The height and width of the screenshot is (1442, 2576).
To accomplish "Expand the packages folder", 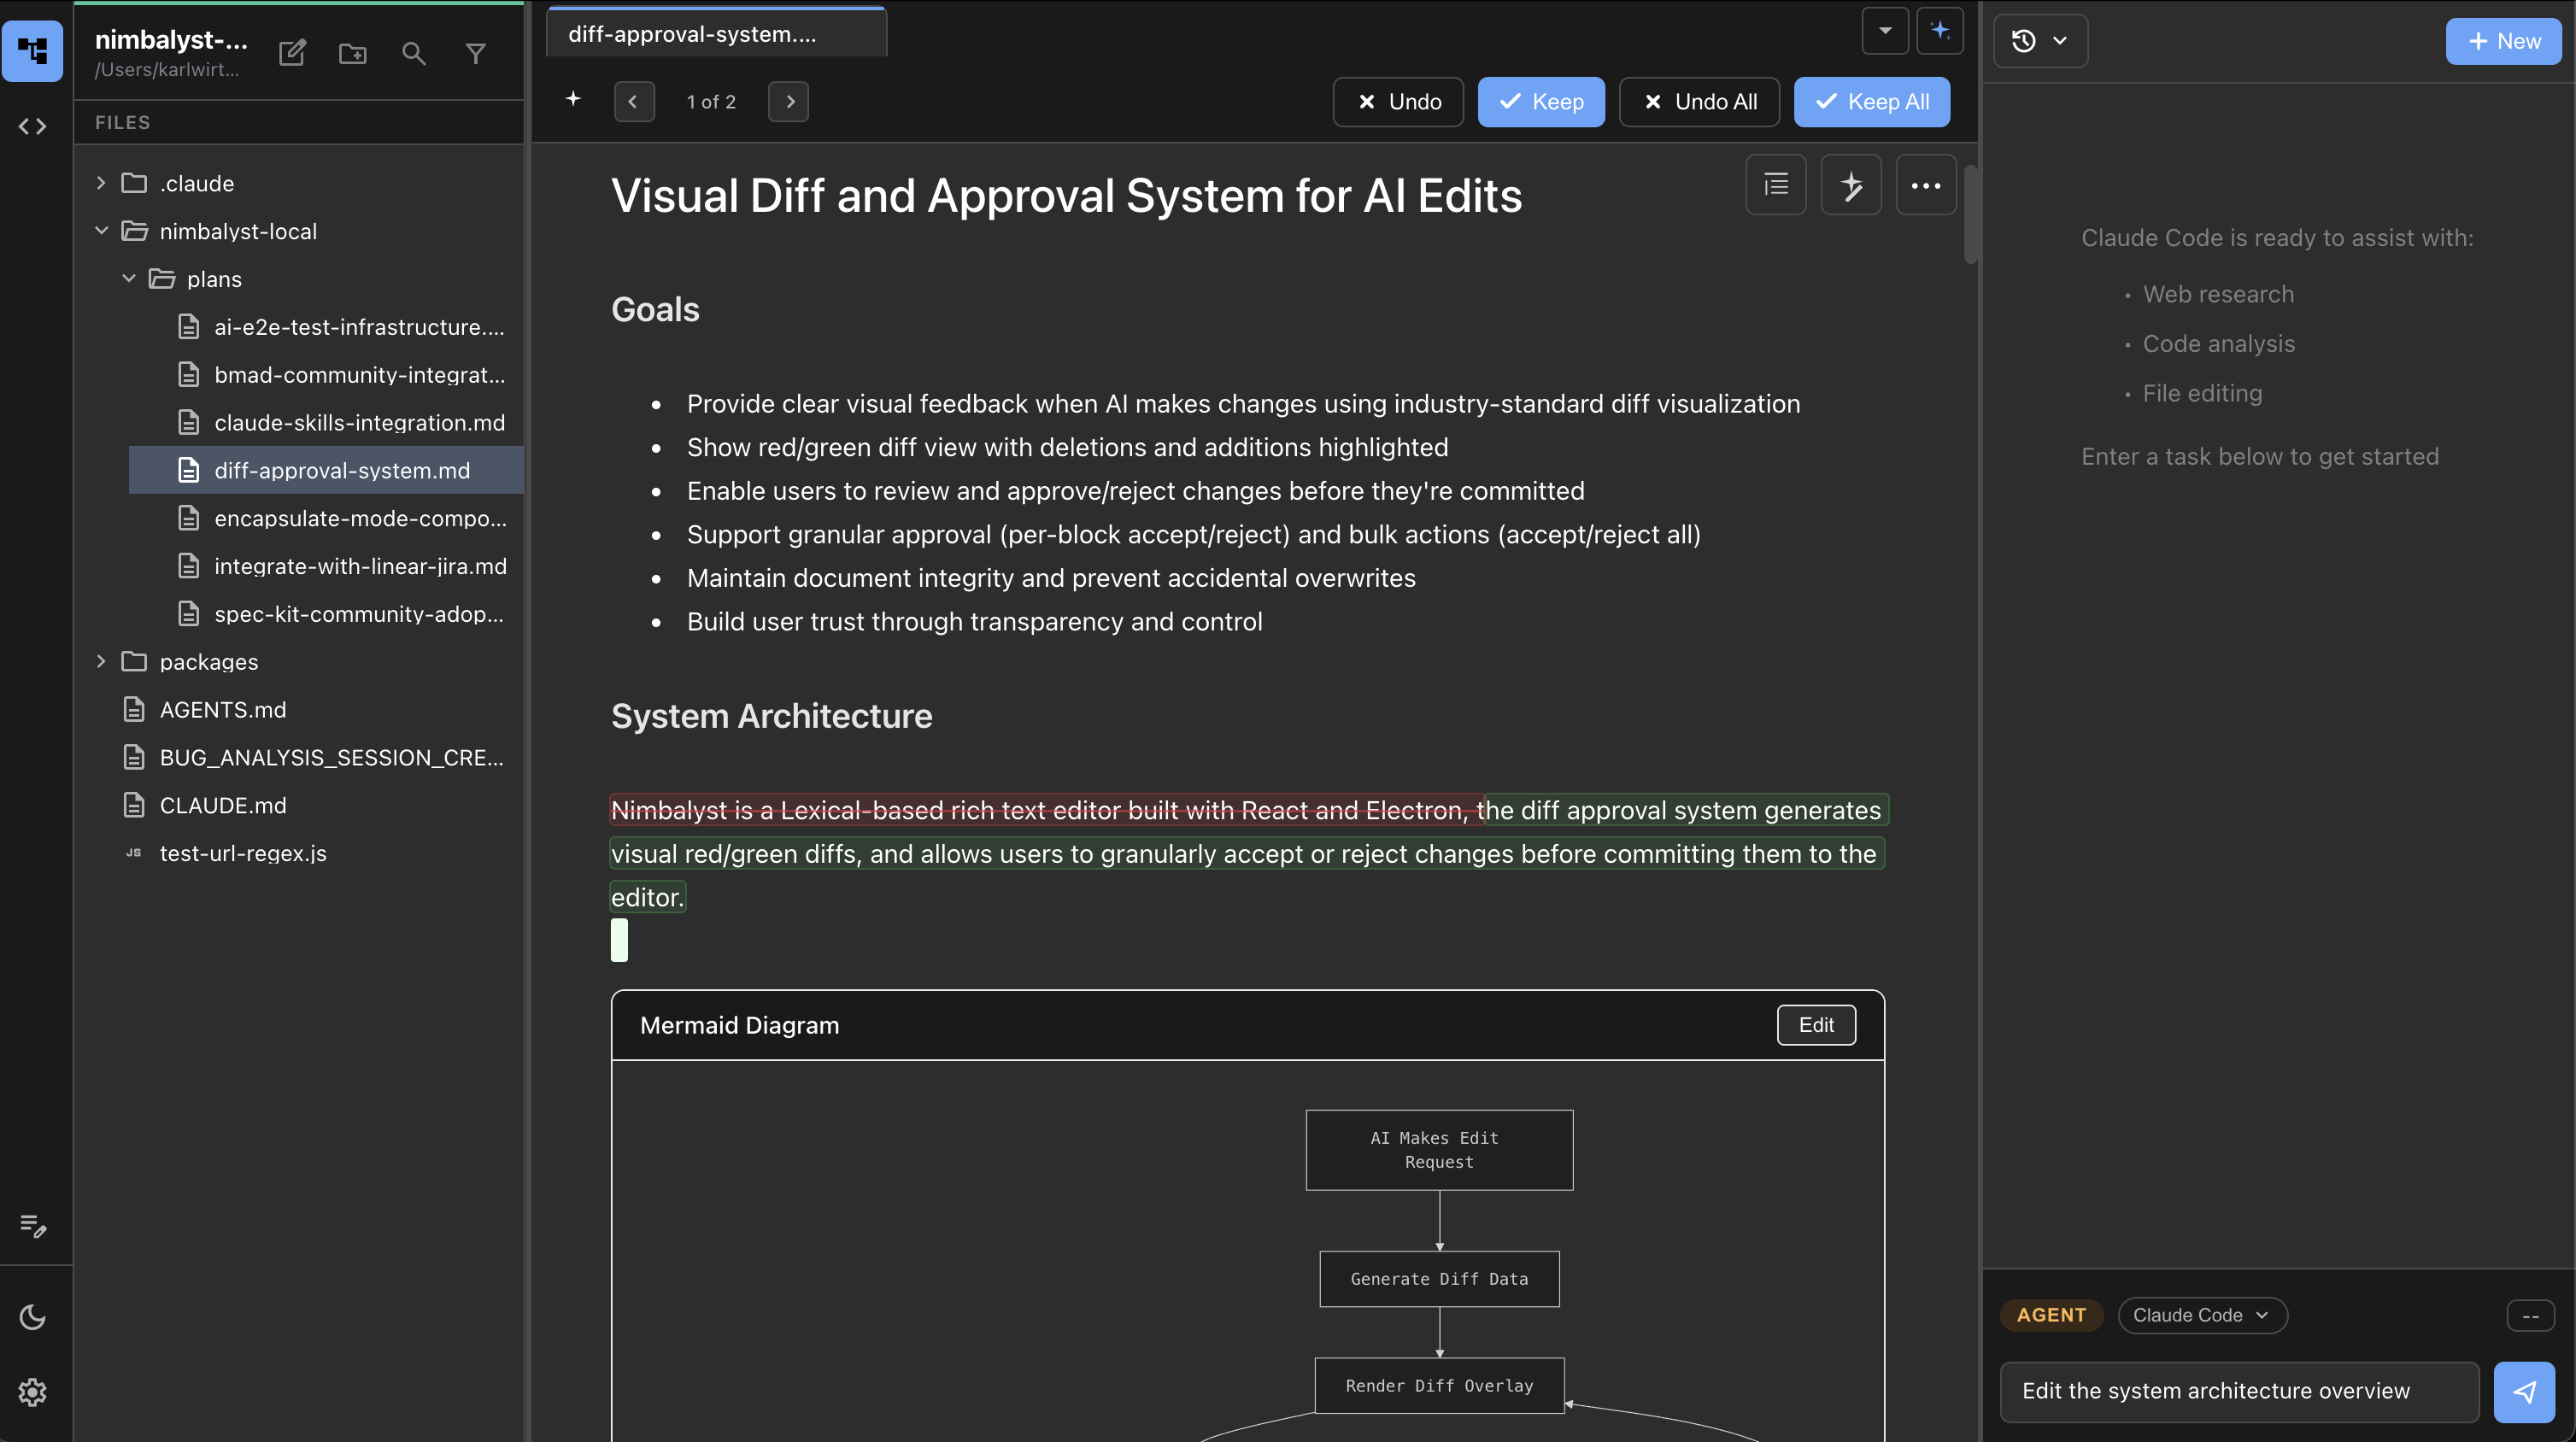I will (100, 661).
